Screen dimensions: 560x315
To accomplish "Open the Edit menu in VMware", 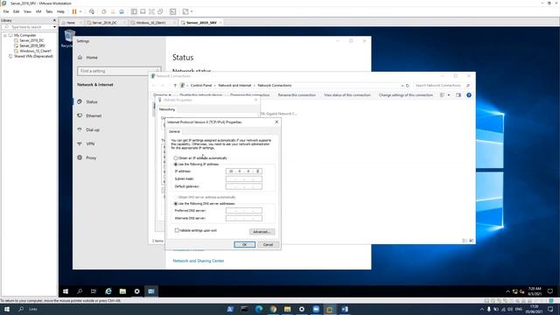I will coord(17,11).
